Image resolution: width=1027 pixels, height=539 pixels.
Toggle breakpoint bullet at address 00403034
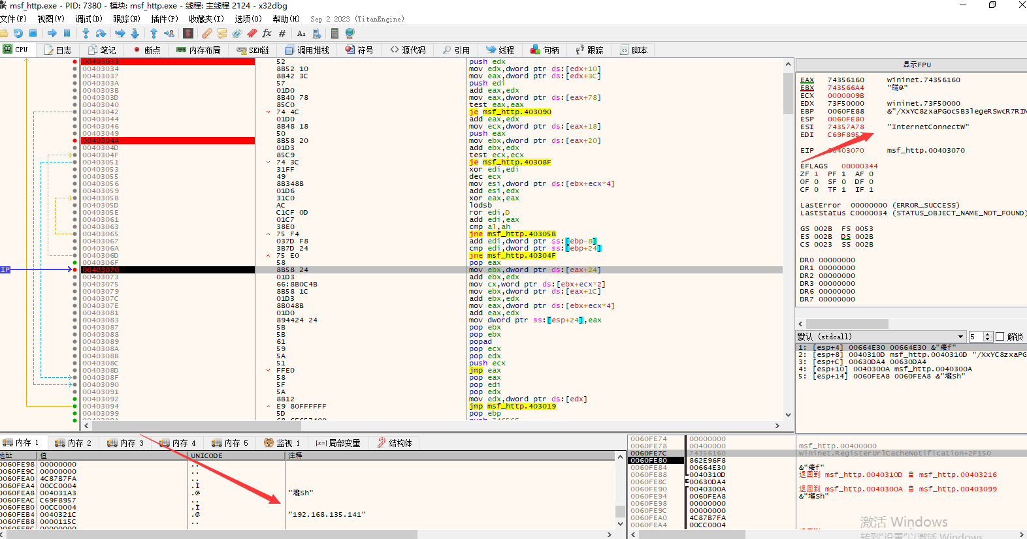coord(75,69)
